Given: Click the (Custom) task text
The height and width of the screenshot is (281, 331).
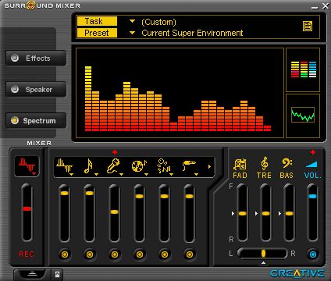Looking at the screenshot, I should click(158, 22).
